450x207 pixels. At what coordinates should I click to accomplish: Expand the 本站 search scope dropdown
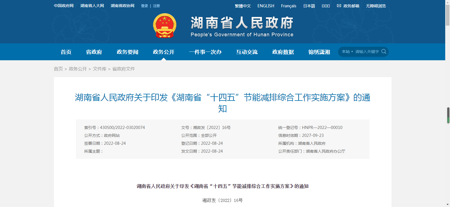tap(347, 52)
